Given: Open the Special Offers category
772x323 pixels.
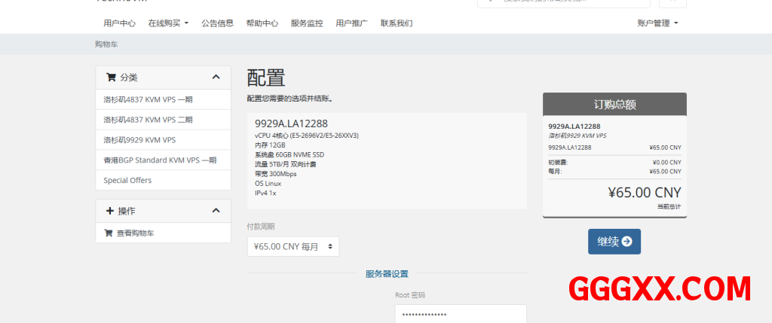Looking at the screenshot, I should point(127,181).
